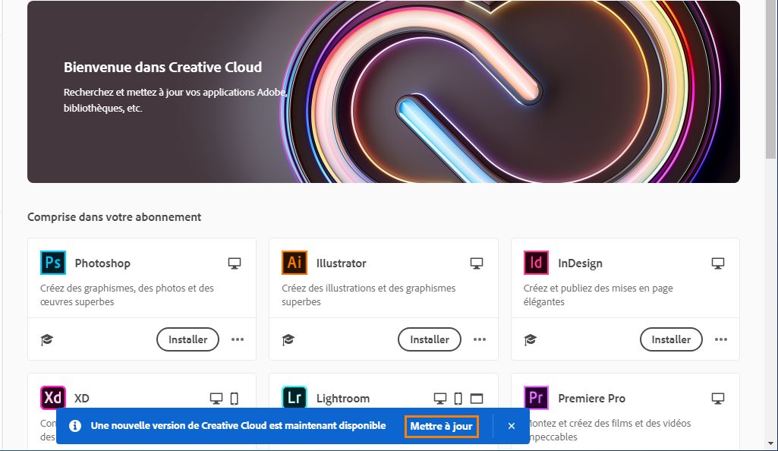Open InDesign tutorials graduation cap icon
The height and width of the screenshot is (451, 778).
(530, 340)
